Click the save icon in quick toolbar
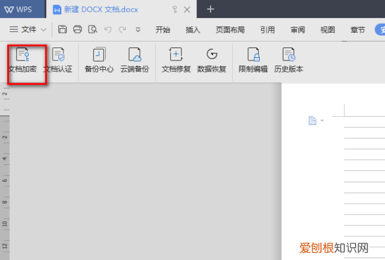The height and width of the screenshot is (260, 385). click(62, 30)
